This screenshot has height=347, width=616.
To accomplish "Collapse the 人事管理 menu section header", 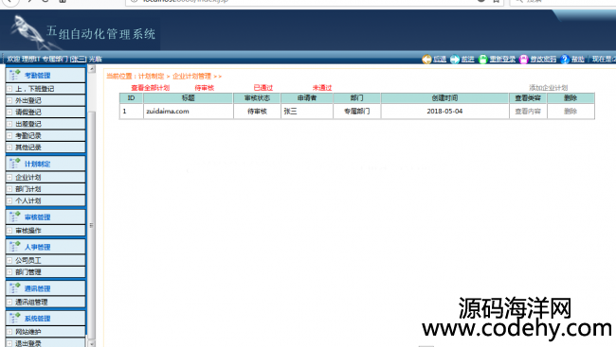I will [x=45, y=247].
